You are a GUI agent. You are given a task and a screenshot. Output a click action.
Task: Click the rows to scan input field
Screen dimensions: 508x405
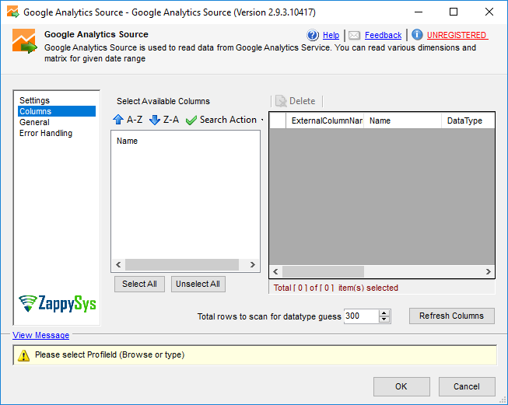[x=361, y=316]
